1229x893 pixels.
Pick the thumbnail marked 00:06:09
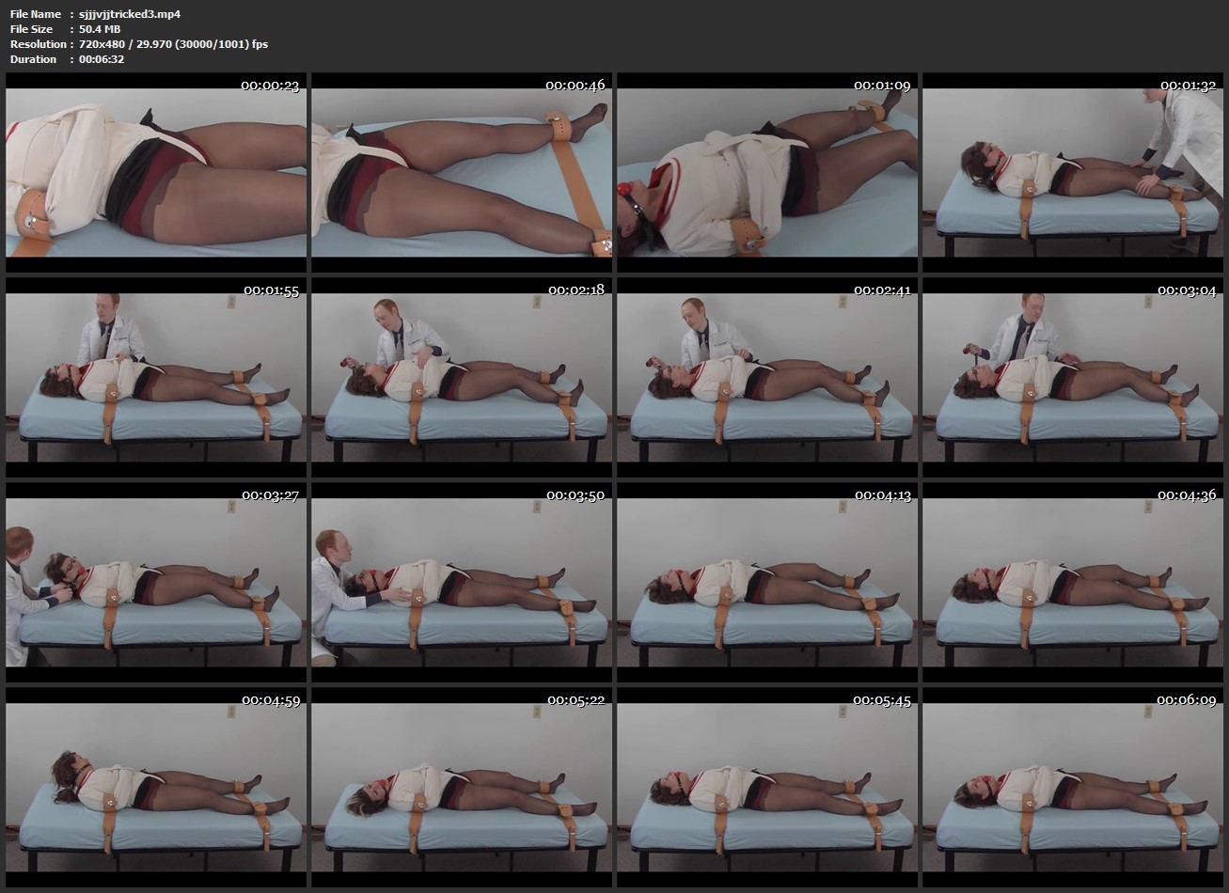[x=1073, y=788]
